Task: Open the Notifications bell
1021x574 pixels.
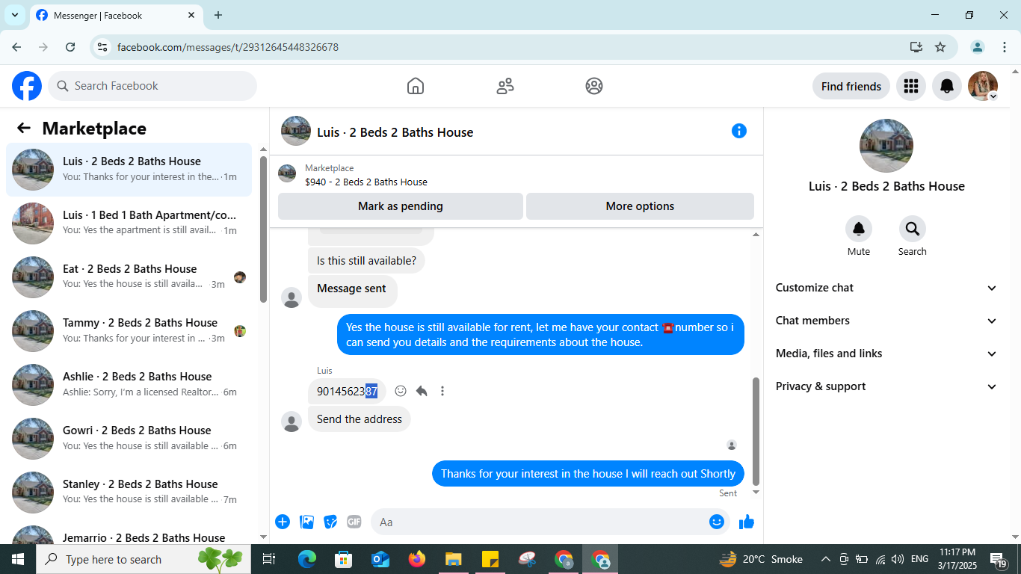Action: (x=947, y=86)
